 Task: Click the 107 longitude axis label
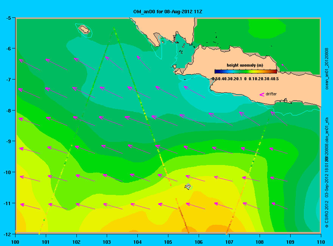pos(229,242)
